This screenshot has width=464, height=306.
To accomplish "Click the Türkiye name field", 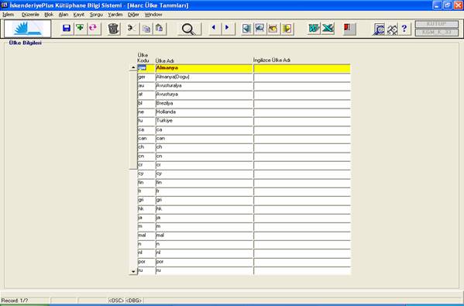I will [204, 121].
